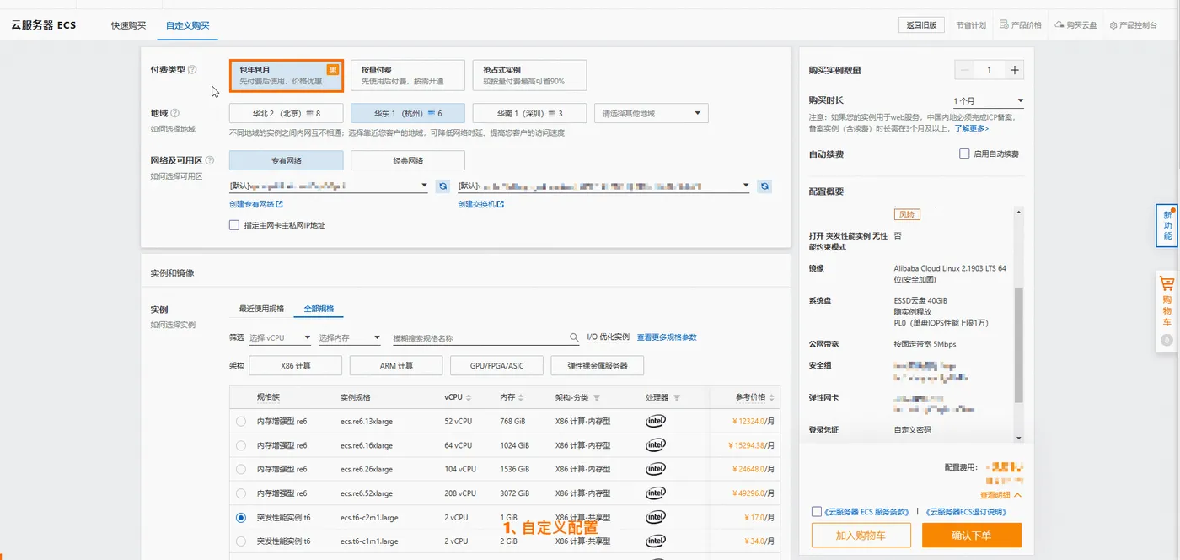
Task: Open 购买云盘 from the top bar
Action: (1075, 25)
